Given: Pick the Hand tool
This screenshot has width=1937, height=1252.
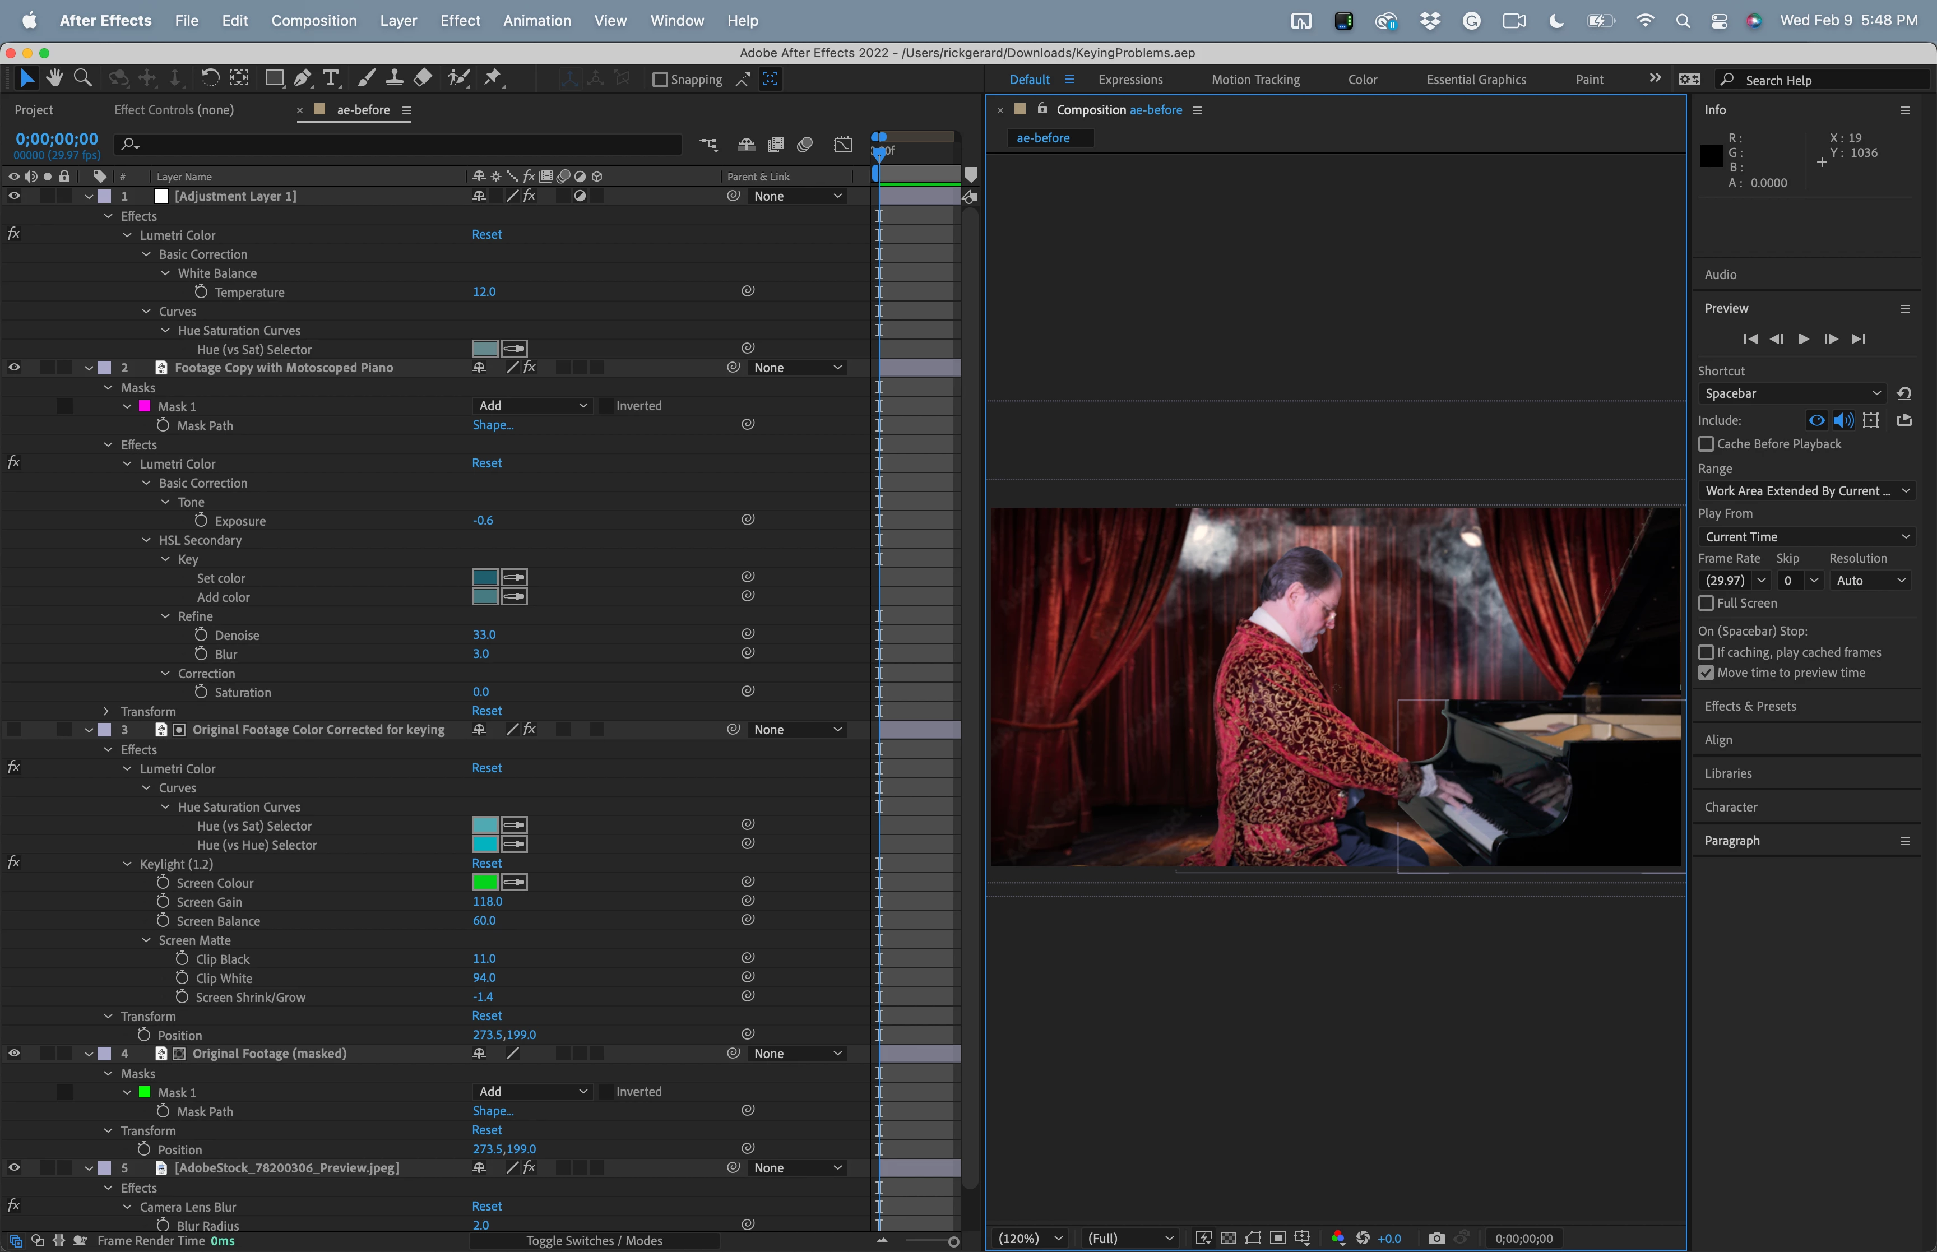Looking at the screenshot, I should tap(54, 79).
